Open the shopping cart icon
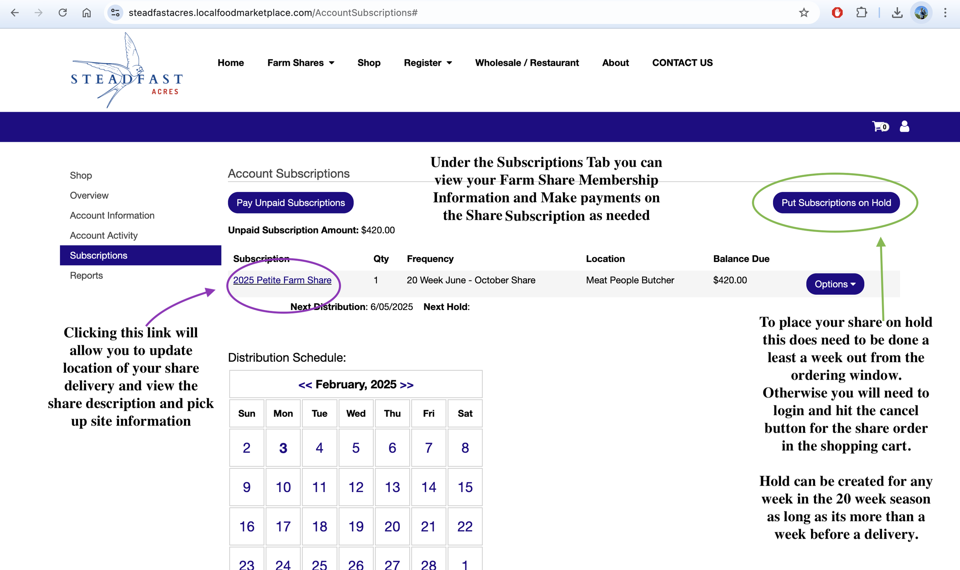This screenshot has width=960, height=570. pos(879,126)
